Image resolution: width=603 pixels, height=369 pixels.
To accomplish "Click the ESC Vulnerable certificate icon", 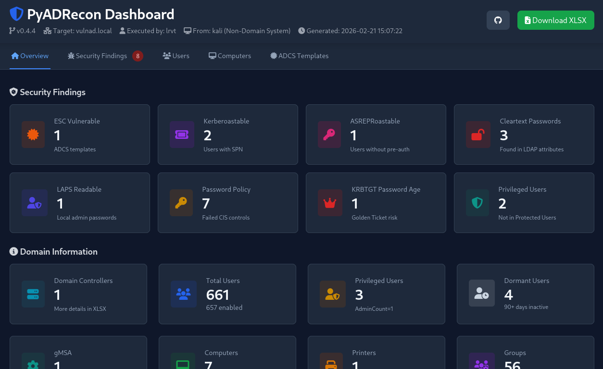I will click(x=33, y=135).
